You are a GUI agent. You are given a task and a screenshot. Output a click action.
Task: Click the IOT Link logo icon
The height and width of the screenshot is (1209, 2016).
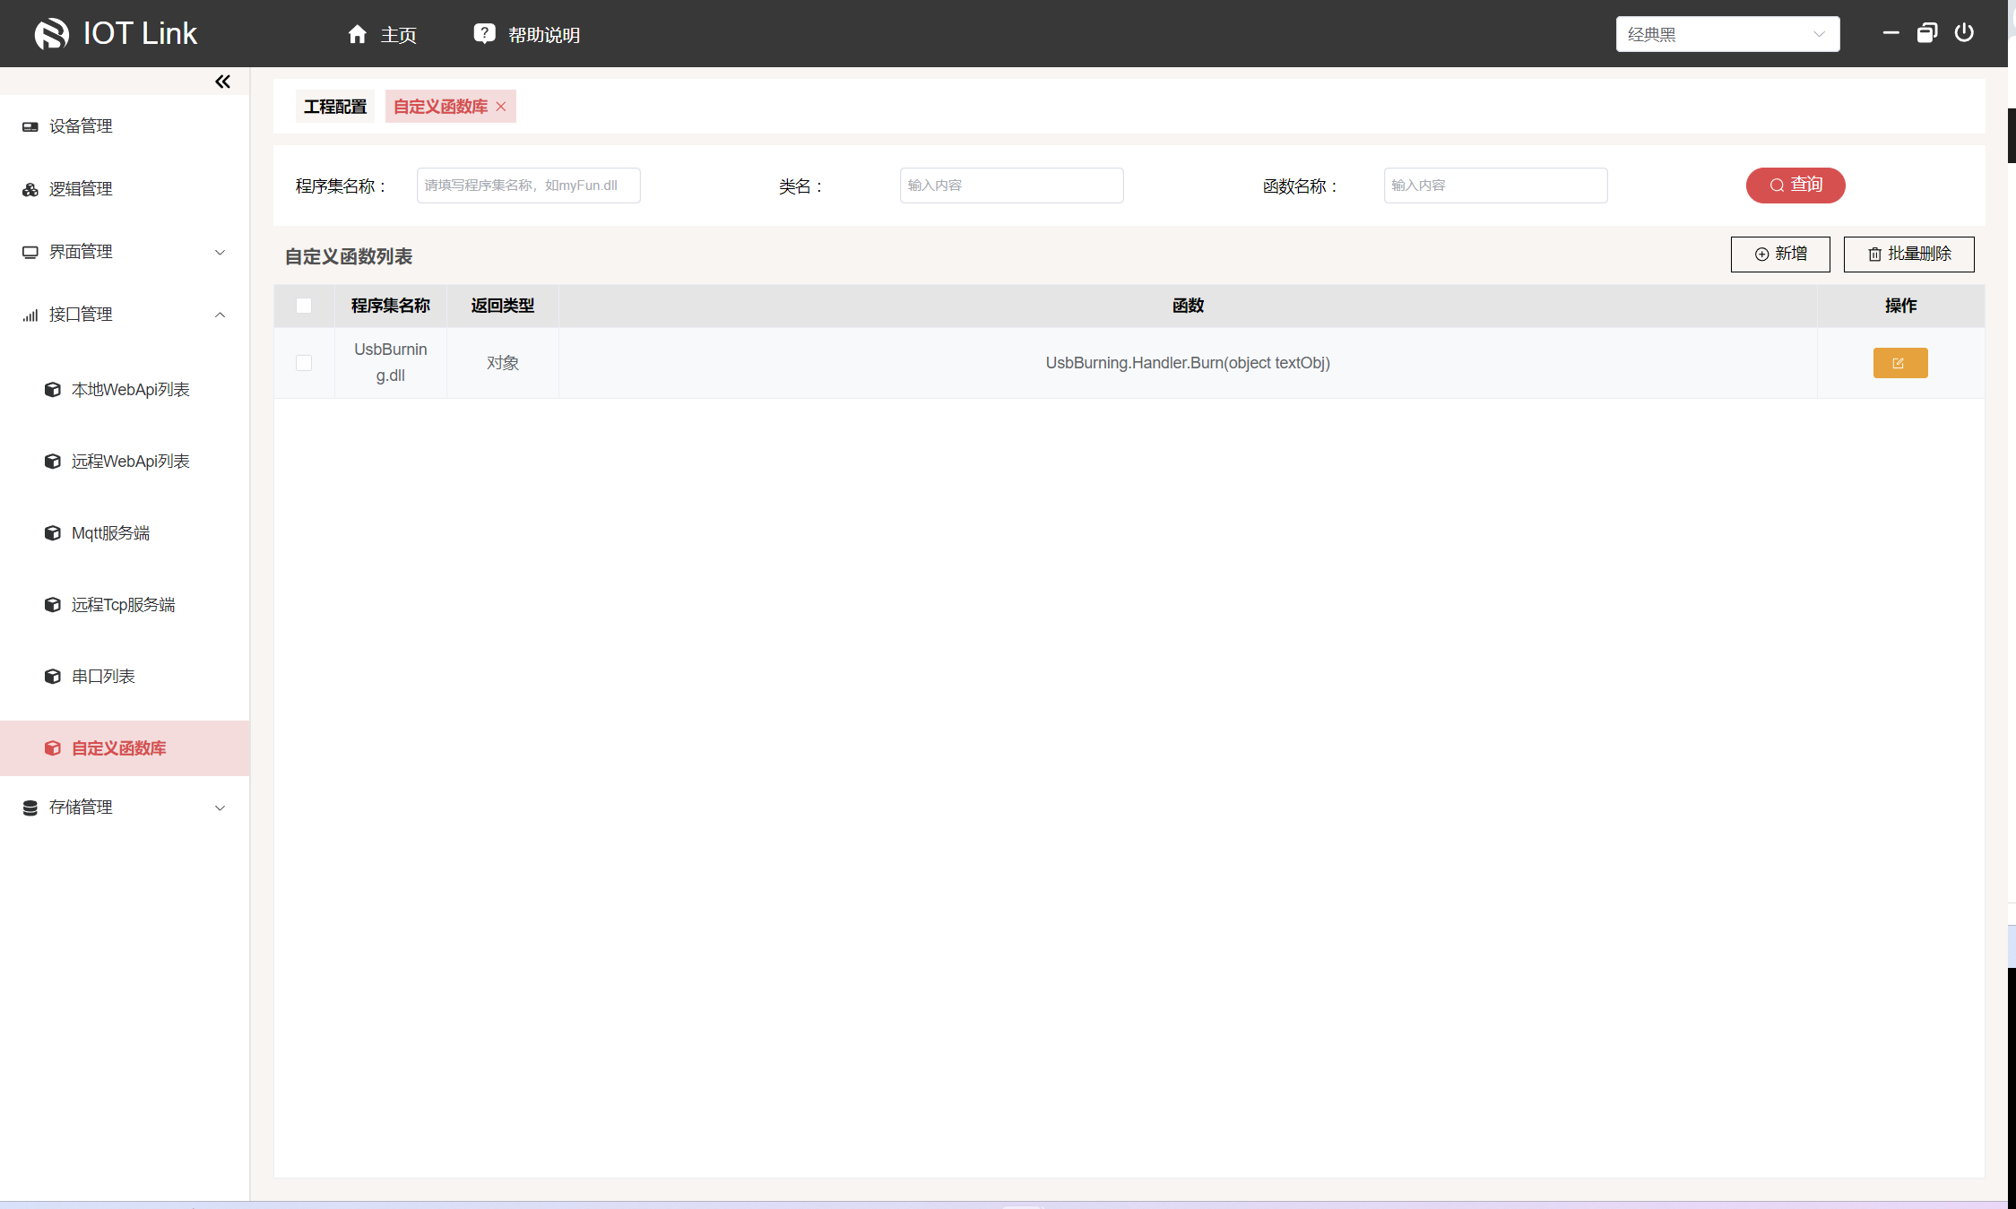point(52,34)
